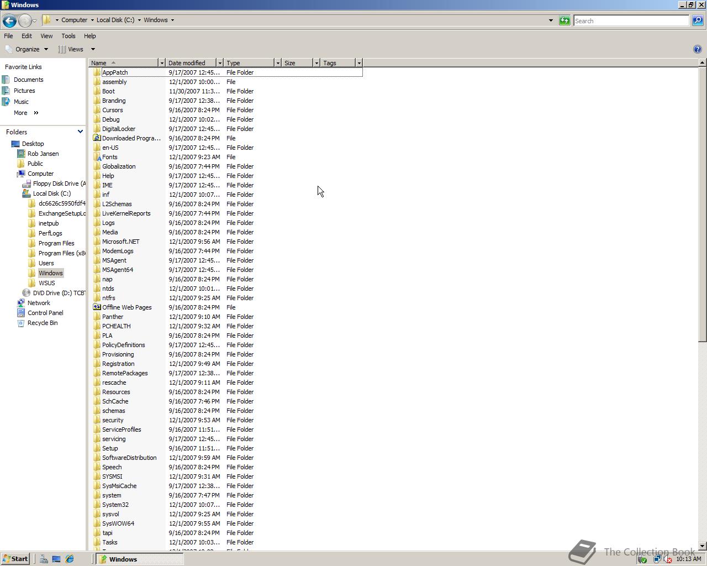This screenshot has height=566, width=707.
Task: Select the Control Panel icon in the tree
Action: (21, 313)
